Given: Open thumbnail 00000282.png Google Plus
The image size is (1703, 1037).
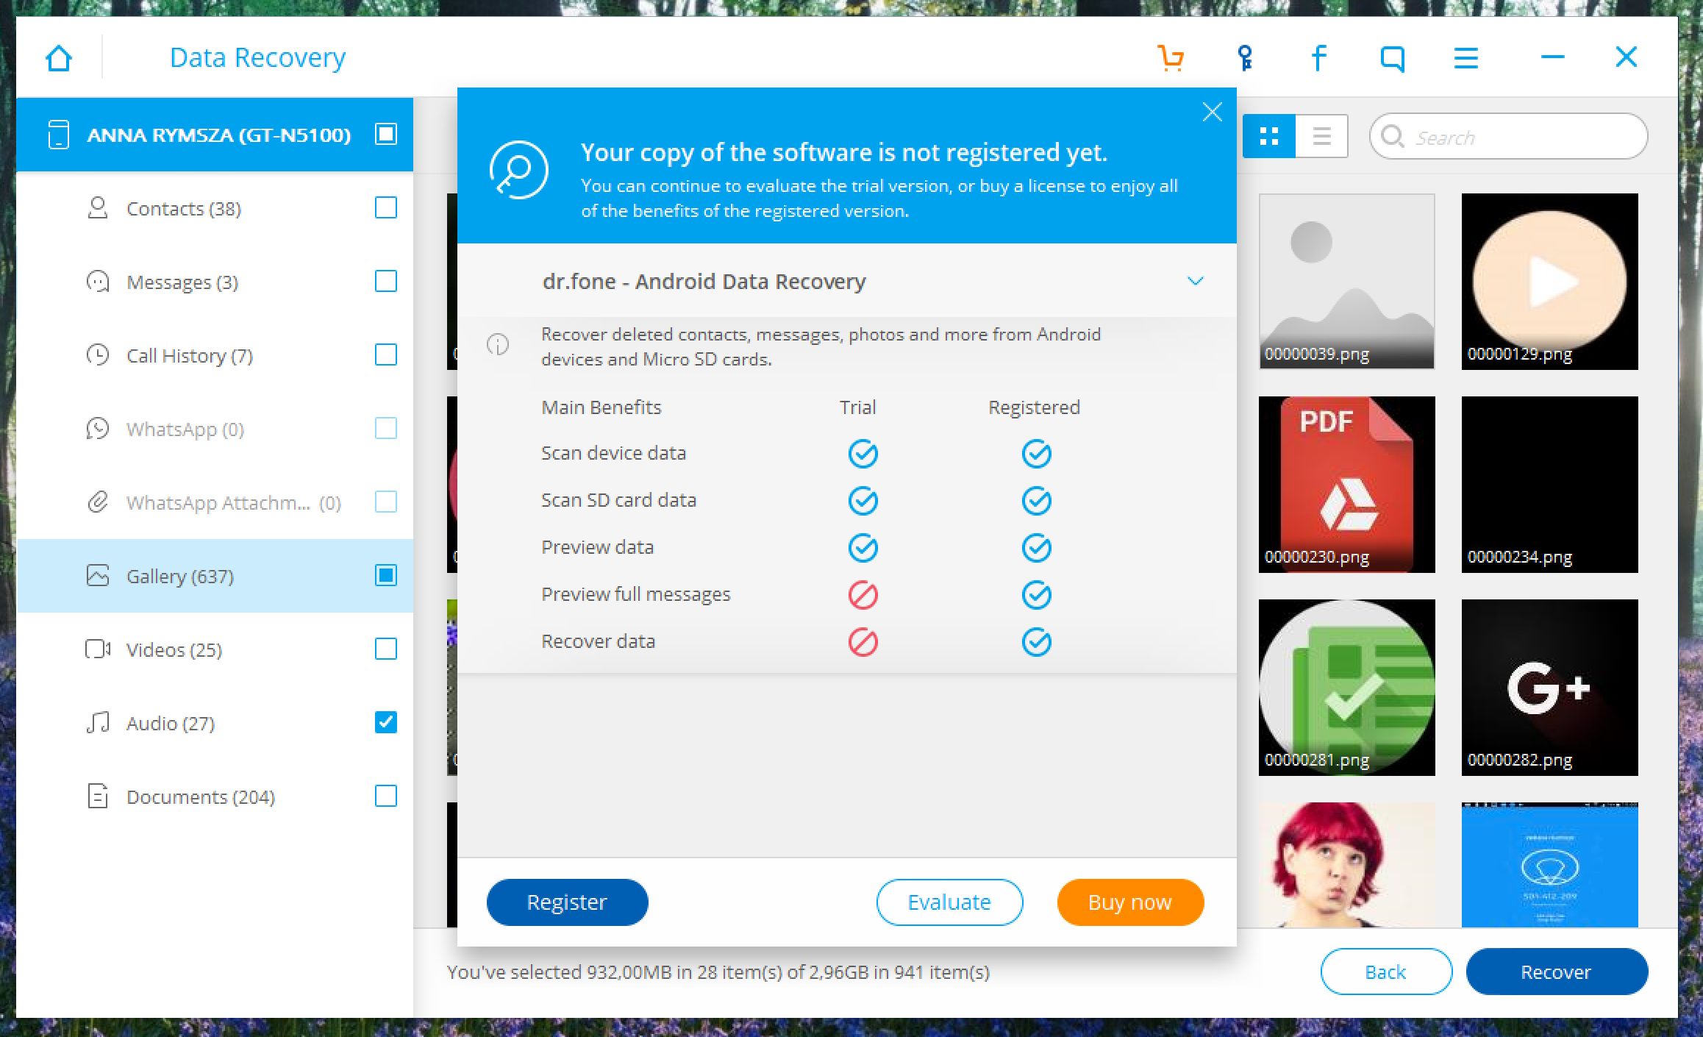Looking at the screenshot, I should [1549, 688].
